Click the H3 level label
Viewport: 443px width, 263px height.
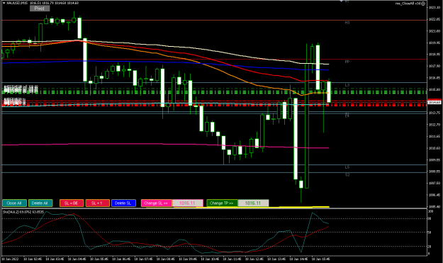tap(347, 23)
